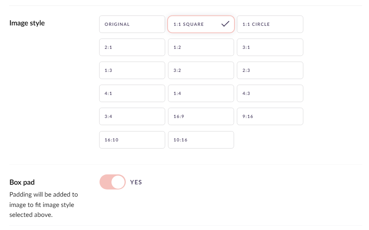Image resolution: width=369 pixels, height=230 pixels.
Task: Select the 2:1 aspect ratio
Action: [132, 47]
